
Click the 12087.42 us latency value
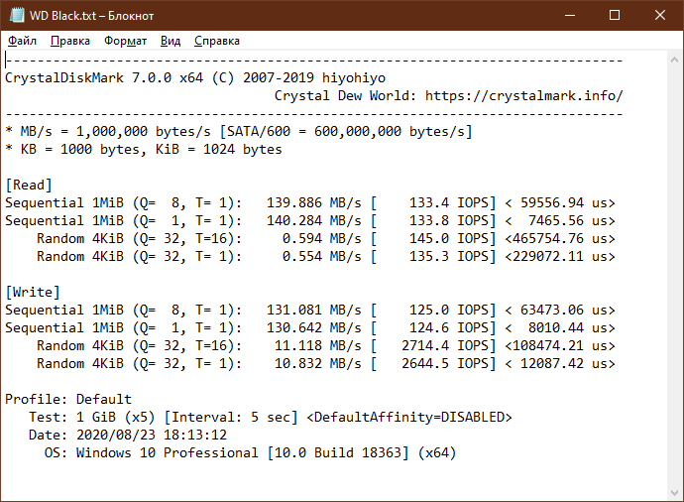564,364
